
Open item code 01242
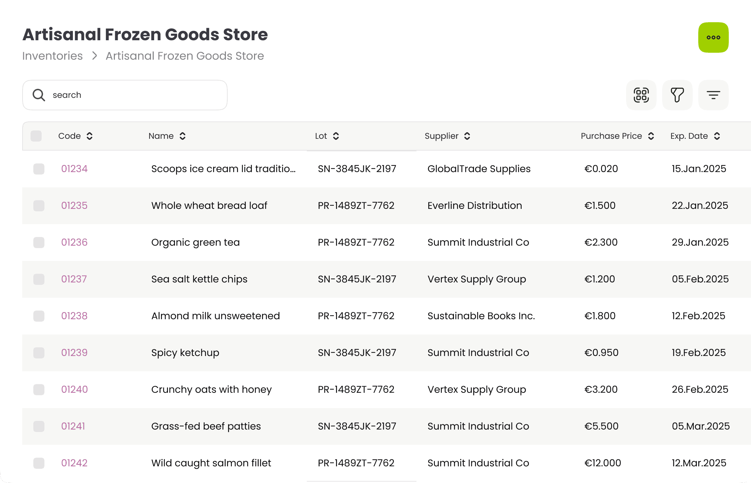point(74,463)
